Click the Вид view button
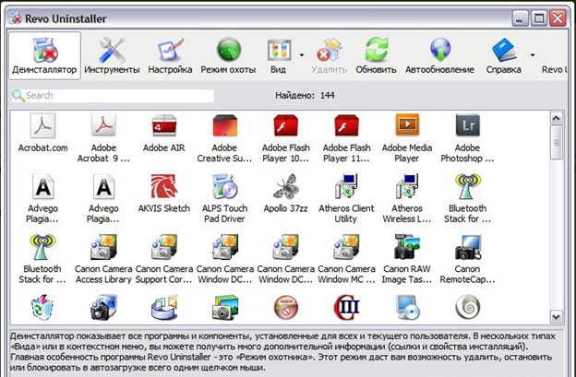 [279, 55]
